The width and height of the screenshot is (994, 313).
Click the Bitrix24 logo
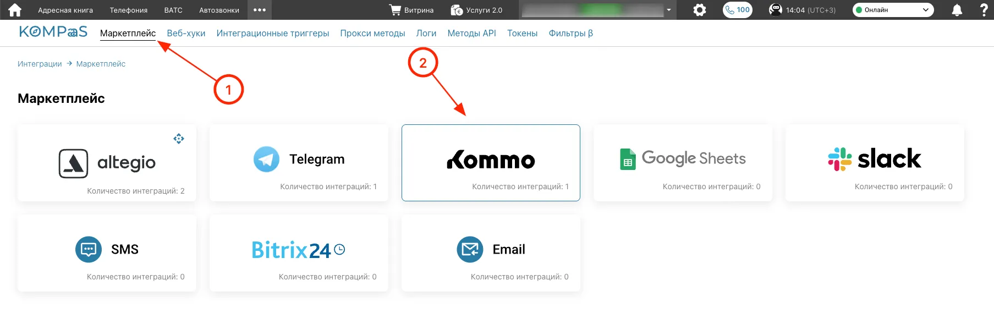click(298, 250)
